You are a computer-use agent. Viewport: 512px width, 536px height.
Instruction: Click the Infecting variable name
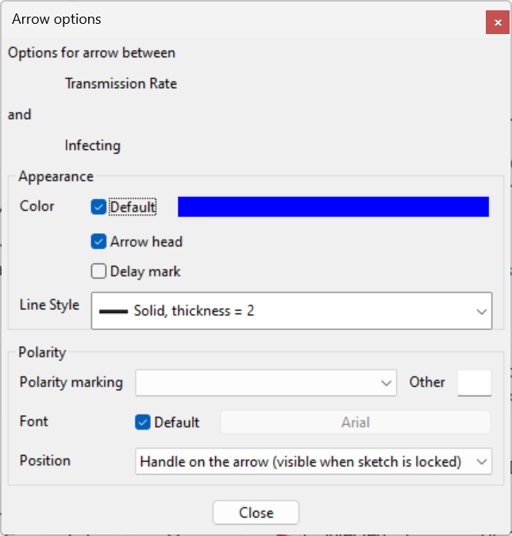pyautogui.click(x=93, y=145)
